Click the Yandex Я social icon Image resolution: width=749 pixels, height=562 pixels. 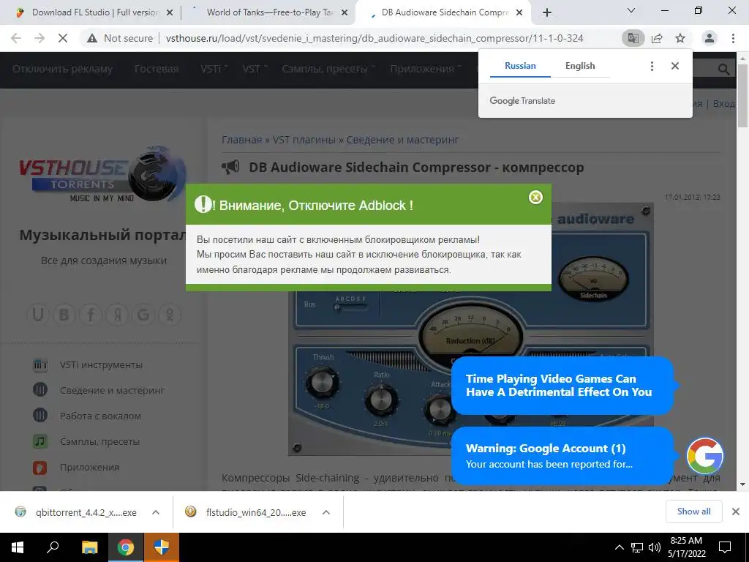(x=117, y=315)
